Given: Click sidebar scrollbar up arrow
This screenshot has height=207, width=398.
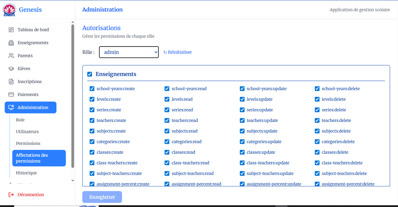Looking at the screenshot, I should tap(73, 22).
